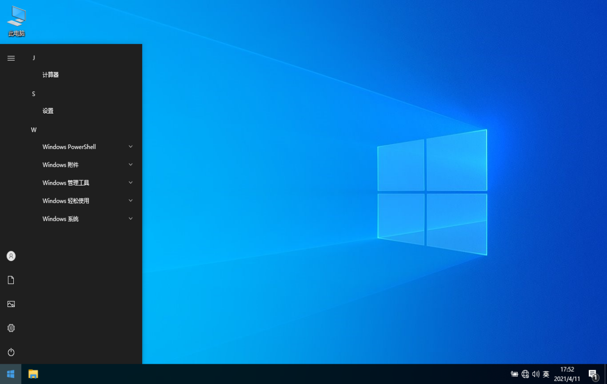Click the 17:52 clock in taskbar
Viewport: 607px width, 384px height.
coord(567,374)
